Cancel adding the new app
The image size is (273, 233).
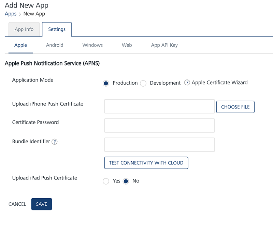coord(17,204)
